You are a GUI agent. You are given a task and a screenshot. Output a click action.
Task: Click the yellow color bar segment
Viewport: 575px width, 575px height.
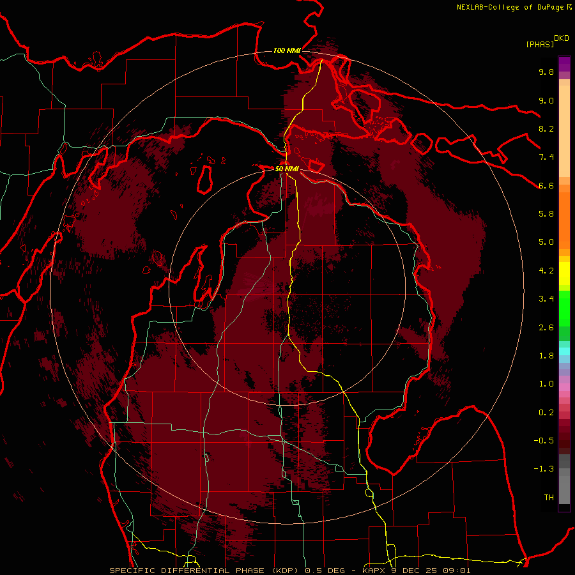[564, 273]
